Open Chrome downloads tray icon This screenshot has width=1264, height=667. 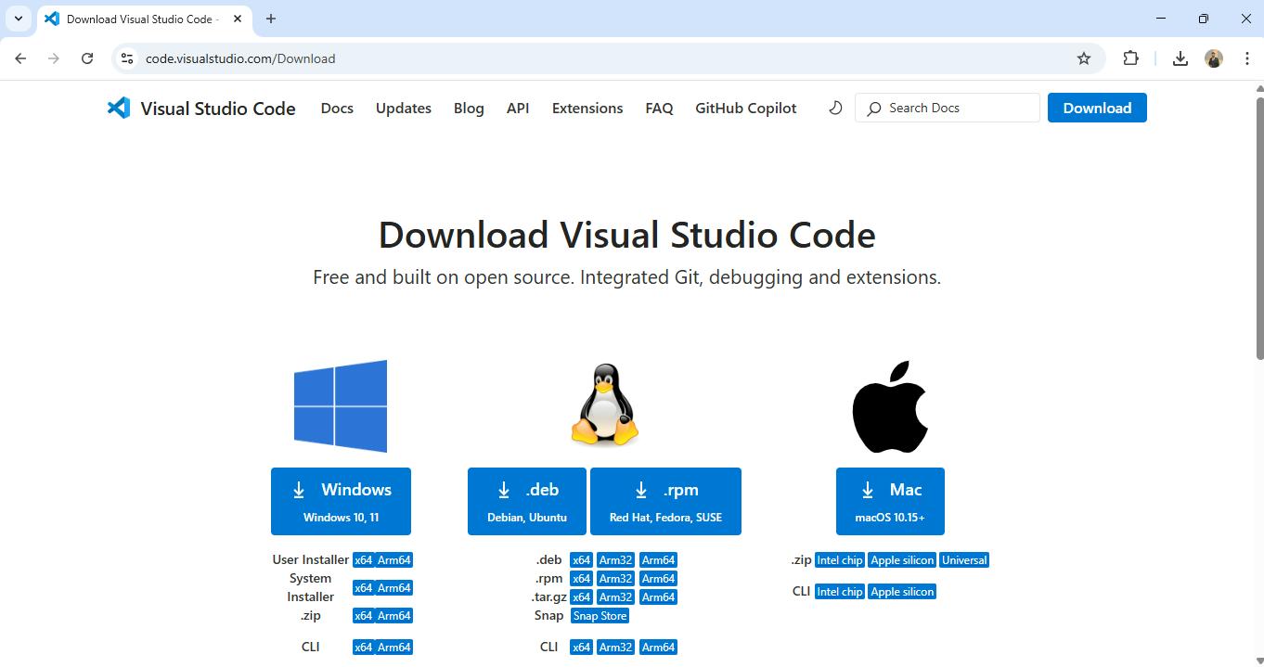[x=1180, y=58]
